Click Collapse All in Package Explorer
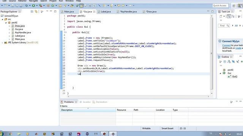Screen dimensions: 243x136 tap(32, 12)
